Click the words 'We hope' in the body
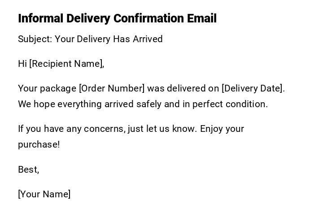Image resolution: width=314 pixels, height=222 pixels. click(36, 104)
